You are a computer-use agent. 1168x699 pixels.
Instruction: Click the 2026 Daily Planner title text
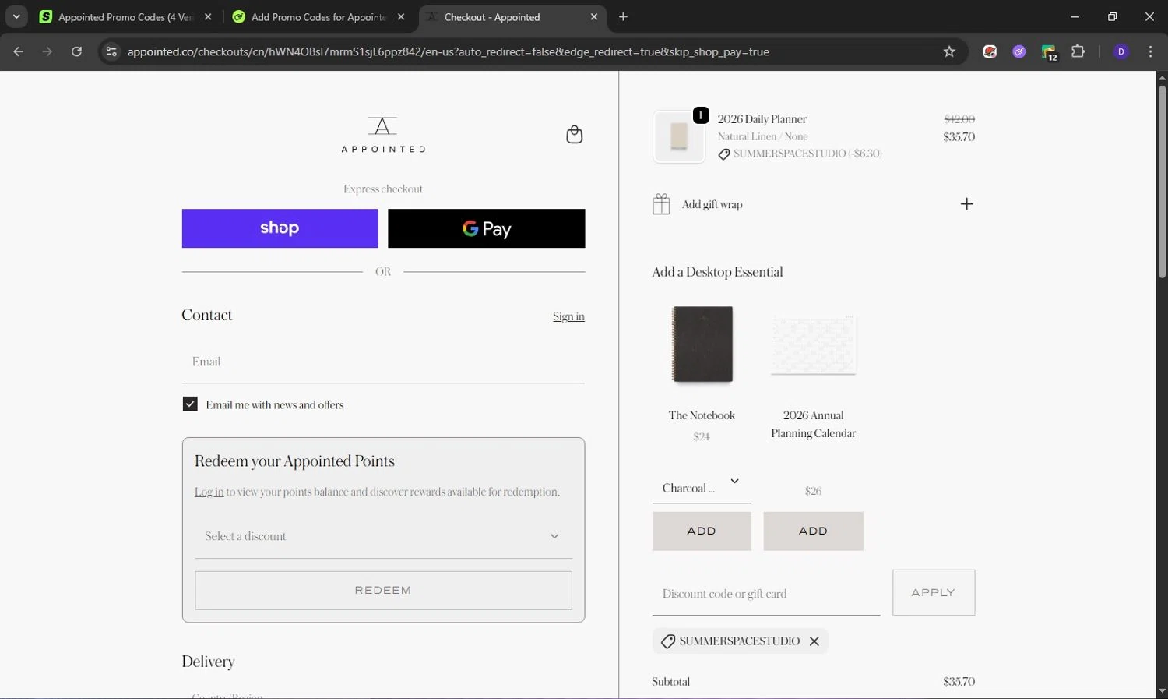tap(762, 119)
